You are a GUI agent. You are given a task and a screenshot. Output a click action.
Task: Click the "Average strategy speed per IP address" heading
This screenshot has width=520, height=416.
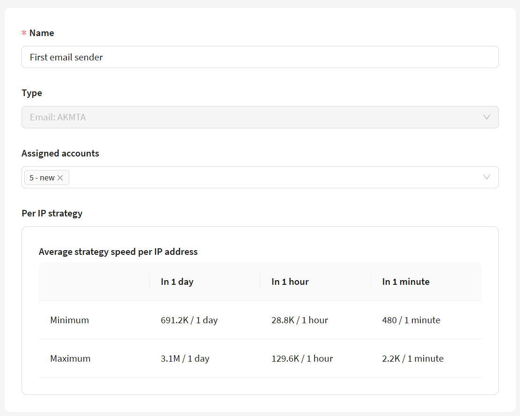118,252
